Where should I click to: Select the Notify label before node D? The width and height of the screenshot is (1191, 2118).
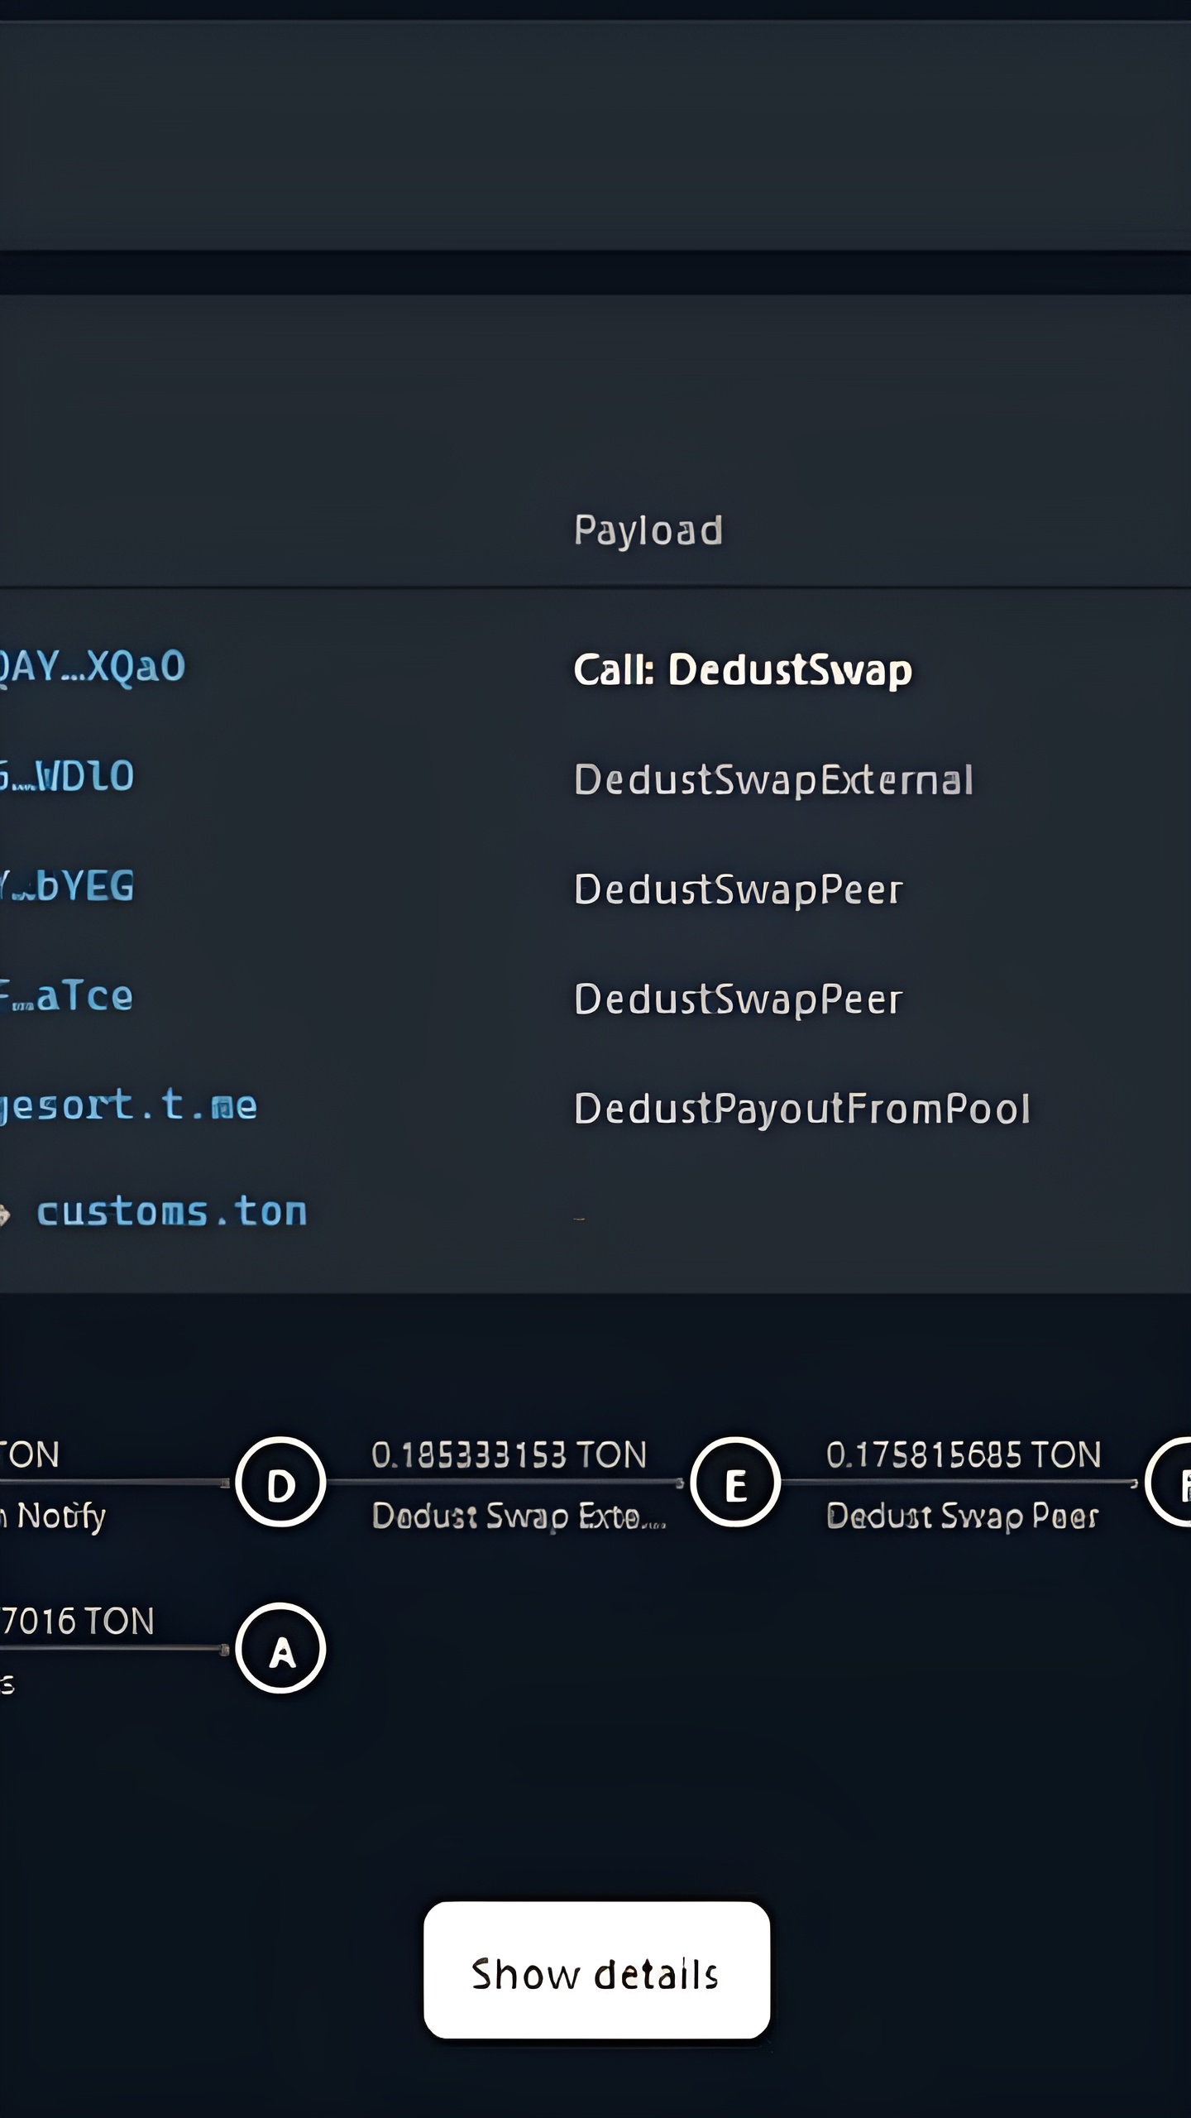click(x=54, y=1517)
